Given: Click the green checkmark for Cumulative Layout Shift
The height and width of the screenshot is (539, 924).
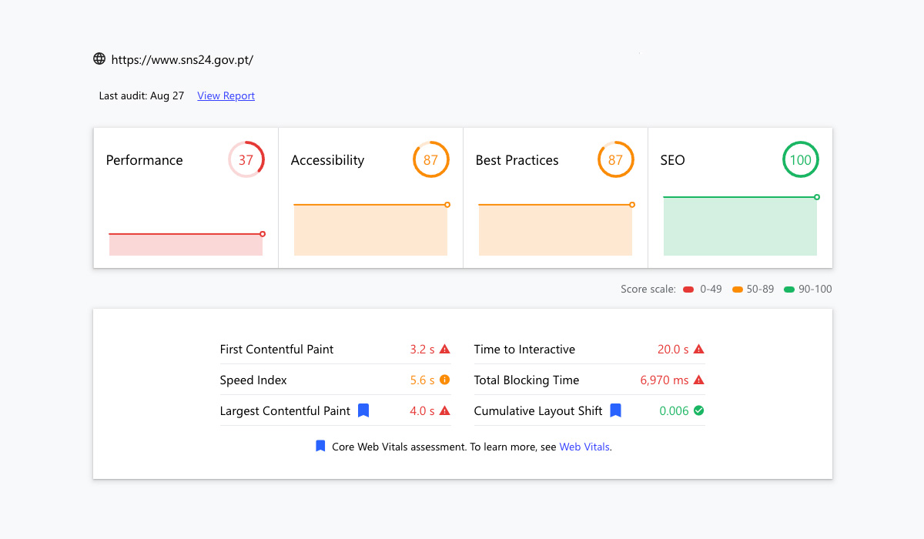Looking at the screenshot, I should point(698,411).
